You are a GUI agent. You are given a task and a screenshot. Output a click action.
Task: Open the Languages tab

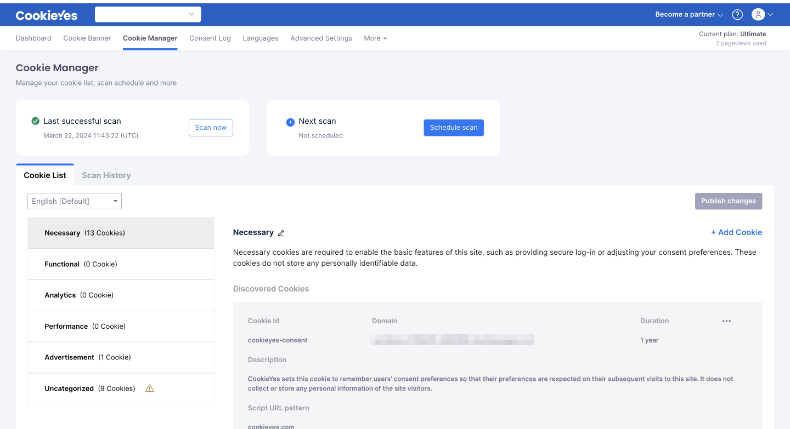[261, 38]
